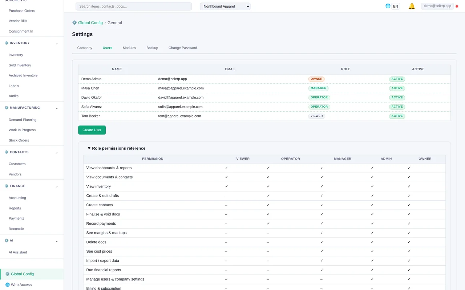Open Purchase Orders in the sidebar

coord(22,11)
